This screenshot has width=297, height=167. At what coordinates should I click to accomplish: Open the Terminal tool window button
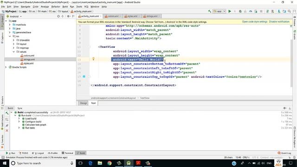(x=67, y=153)
